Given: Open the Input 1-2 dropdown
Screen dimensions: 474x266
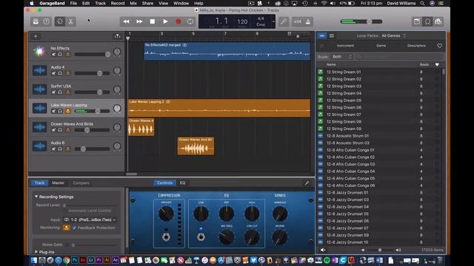Looking at the screenshot, I should point(90,220).
